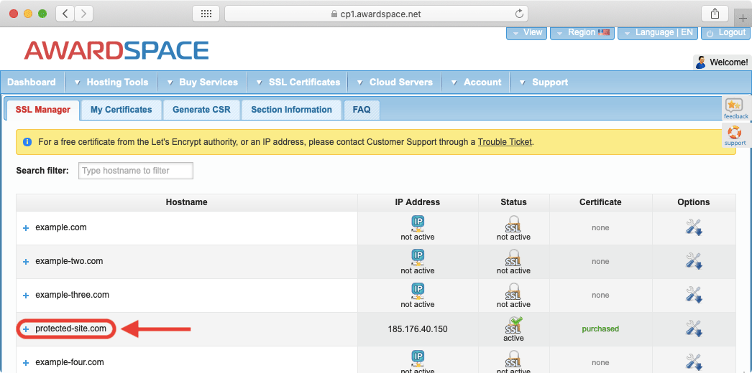Open options tools icon for protected-site.com
Image resolution: width=752 pixels, height=373 pixels.
tap(693, 329)
